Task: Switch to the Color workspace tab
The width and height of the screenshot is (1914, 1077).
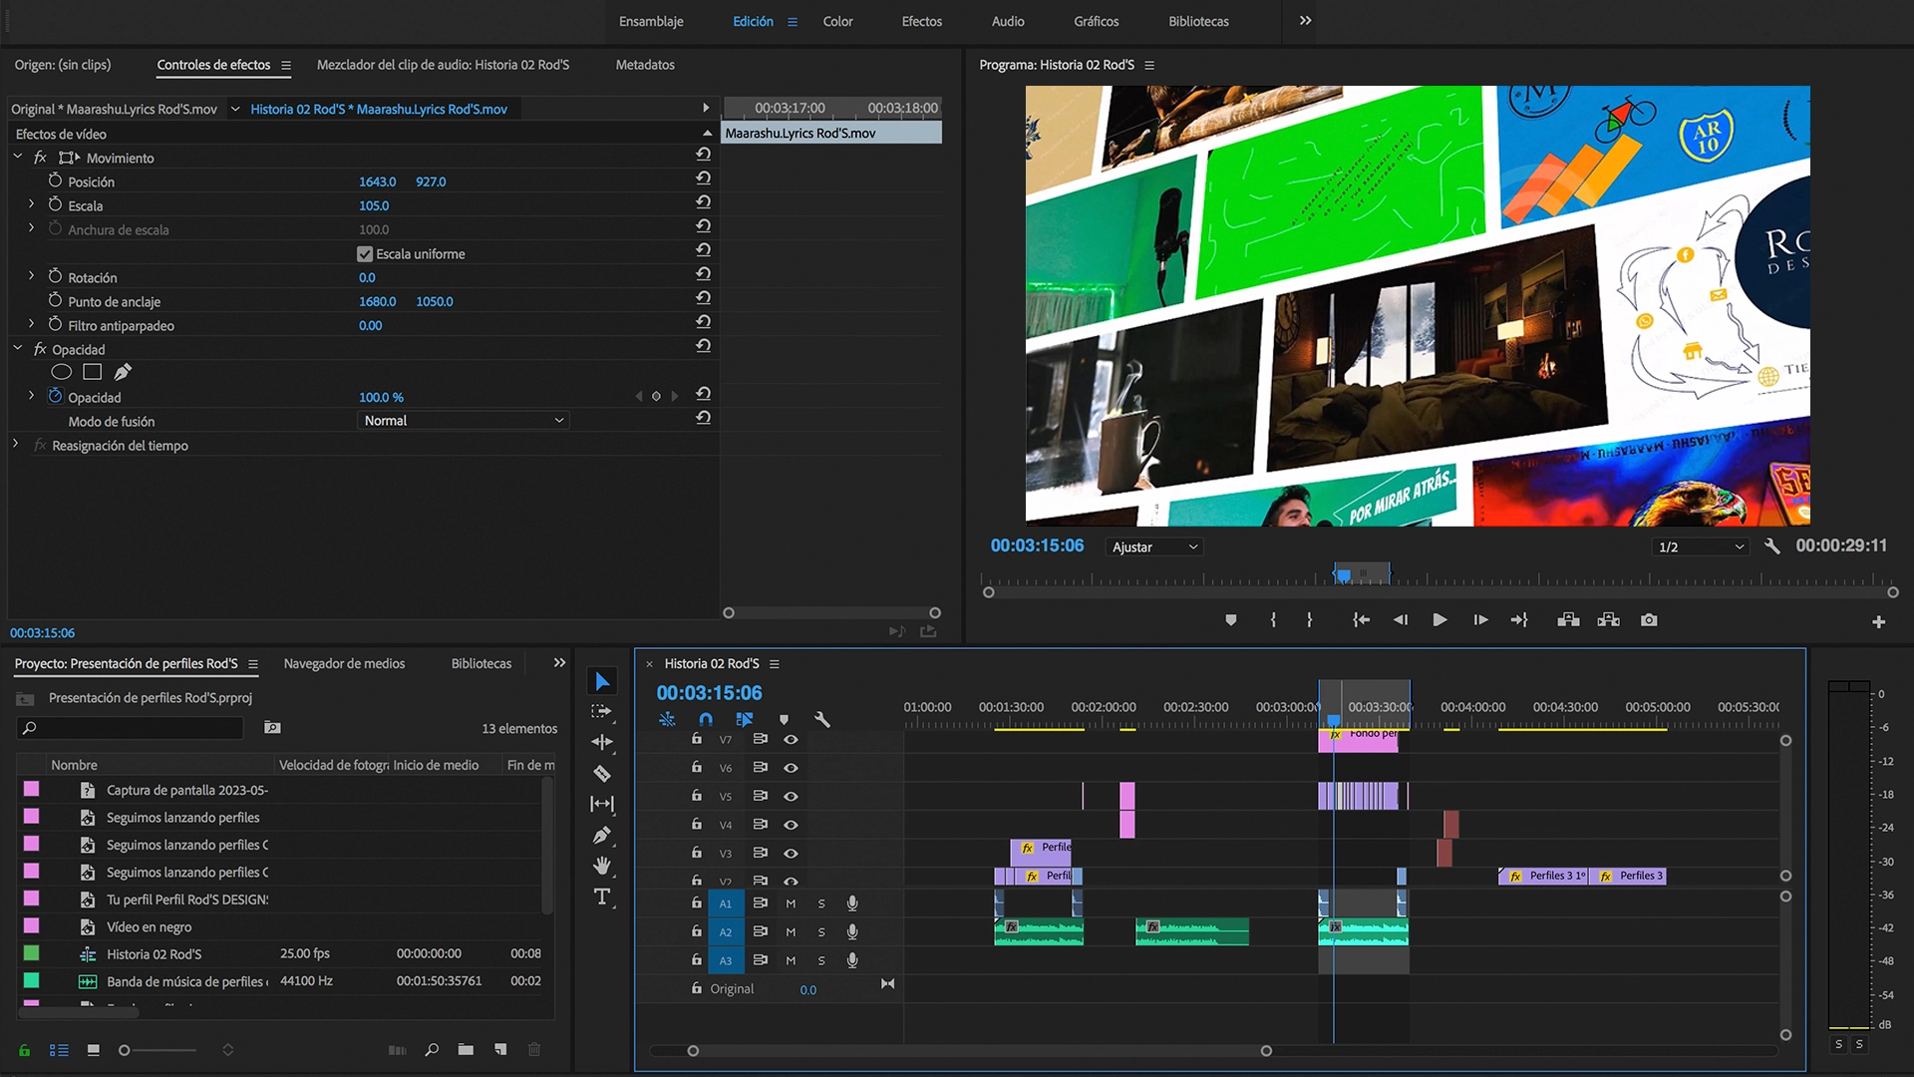Action: (x=837, y=21)
